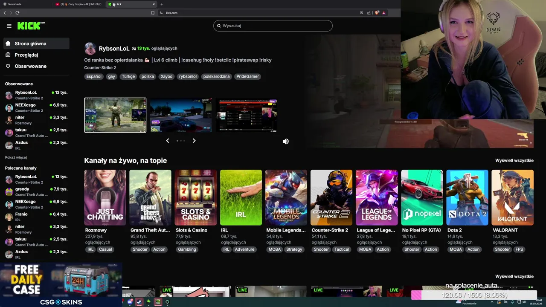The image size is (546, 307).
Task: Go to next carousel slide
Action: coord(194,141)
